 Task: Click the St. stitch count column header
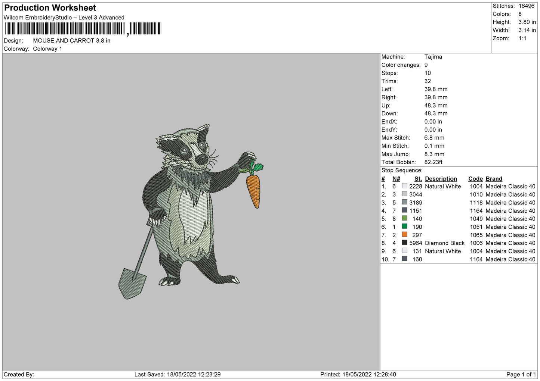click(x=418, y=179)
